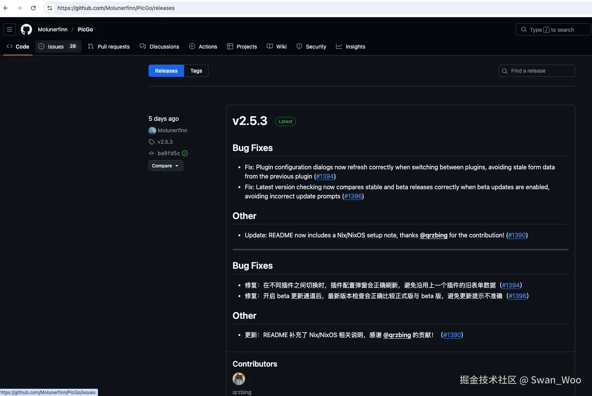Reload the page with the refresh icon
This screenshot has width=592, height=396.
point(33,8)
